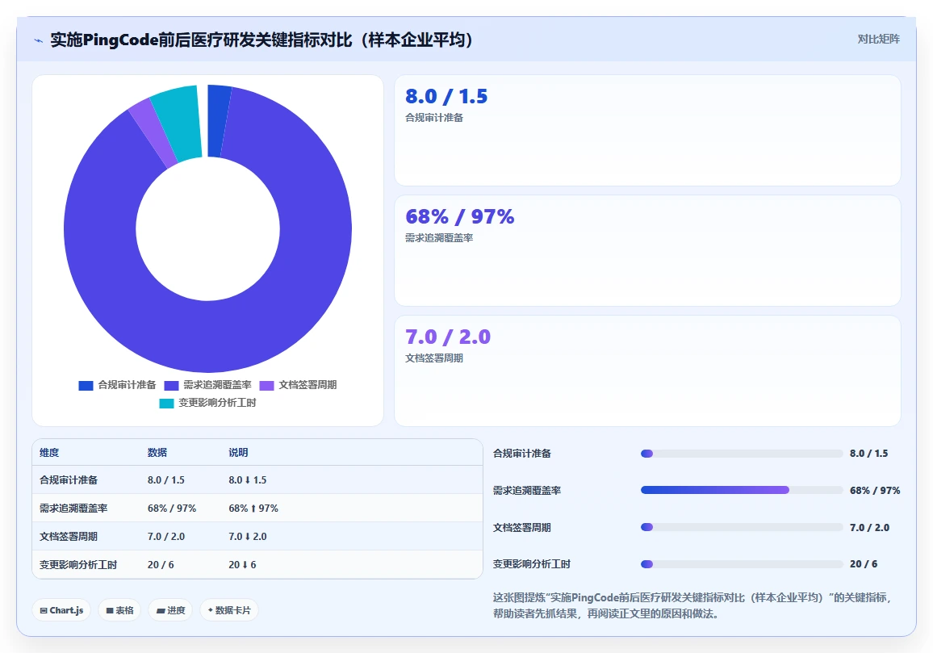Viewport: 933px width, 653px height.
Task: Click progress value 68% / 97%
Action: coord(875,491)
